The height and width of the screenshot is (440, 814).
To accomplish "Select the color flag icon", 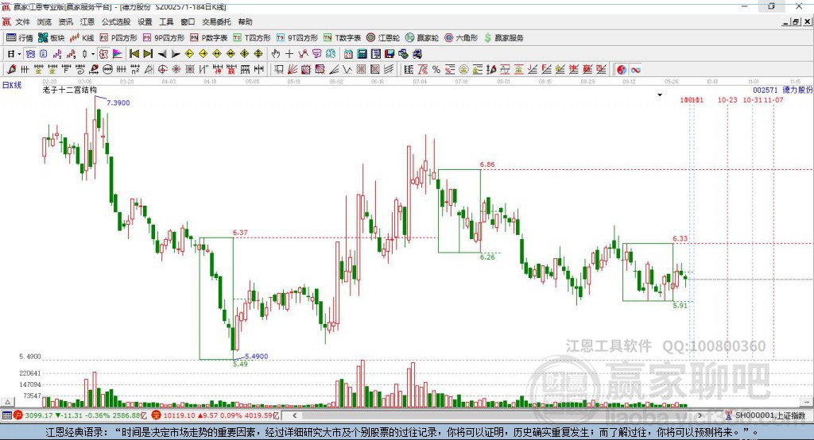I will click(118, 54).
